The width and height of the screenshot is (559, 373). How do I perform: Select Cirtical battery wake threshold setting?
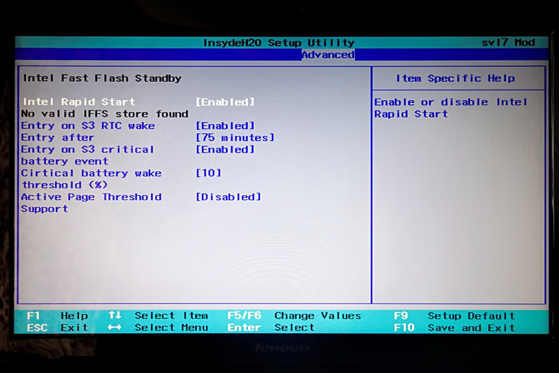pos(92,179)
